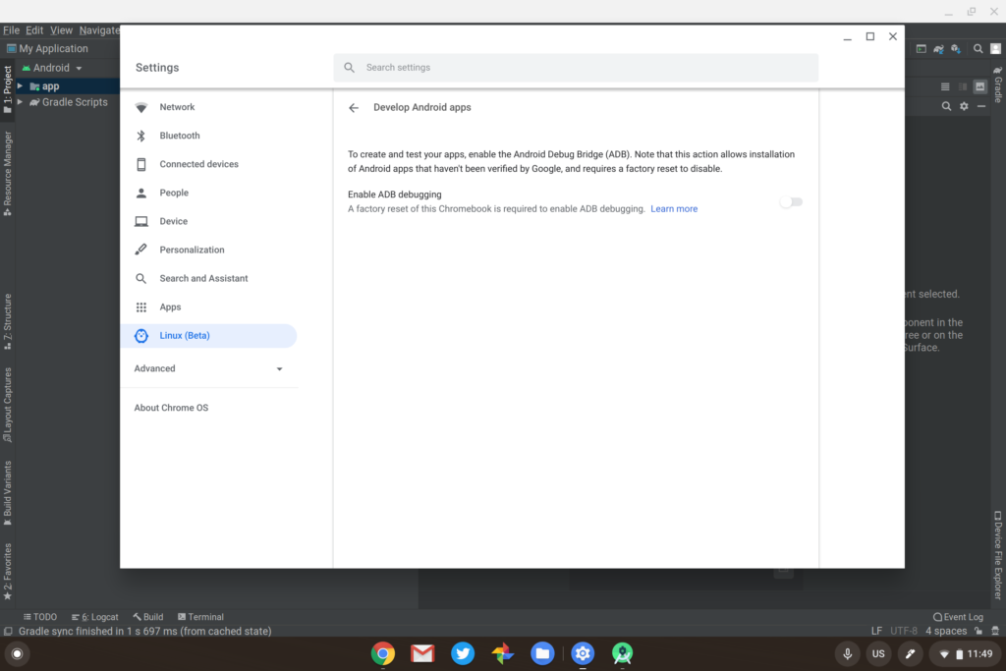
Task: Open the Learn more link
Action: 674,209
